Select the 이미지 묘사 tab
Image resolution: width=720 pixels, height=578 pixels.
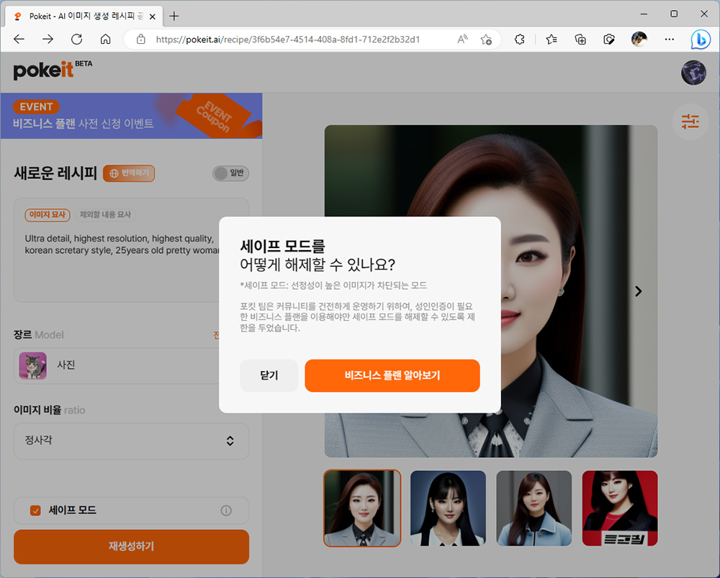click(x=48, y=214)
